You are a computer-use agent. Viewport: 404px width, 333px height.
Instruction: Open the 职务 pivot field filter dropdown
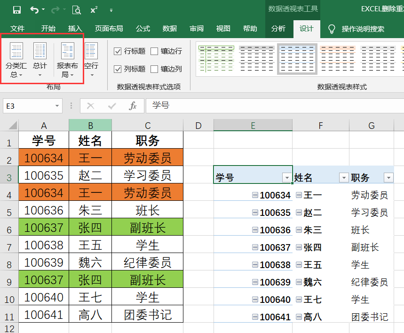[x=388, y=178]
